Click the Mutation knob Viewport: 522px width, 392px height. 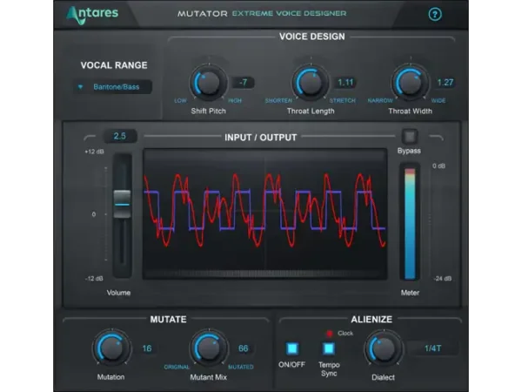click(x=111, y=348)
